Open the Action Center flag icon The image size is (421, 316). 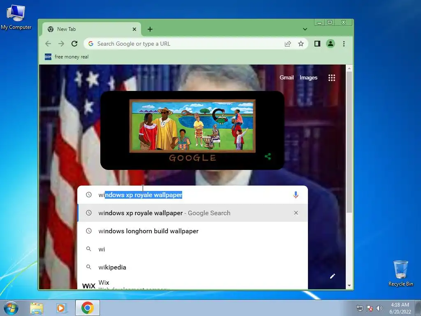coord(370,308)
